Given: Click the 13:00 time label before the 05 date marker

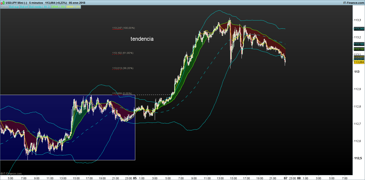Looking at the screenshot, I should click(63, 178).
